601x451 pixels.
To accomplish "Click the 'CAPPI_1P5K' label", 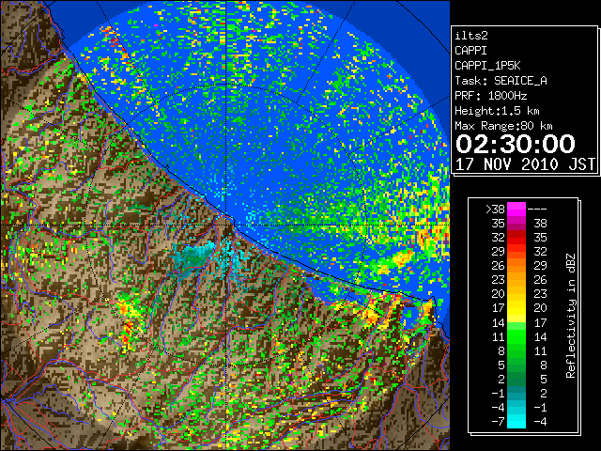I will click(x=487, y=66).
